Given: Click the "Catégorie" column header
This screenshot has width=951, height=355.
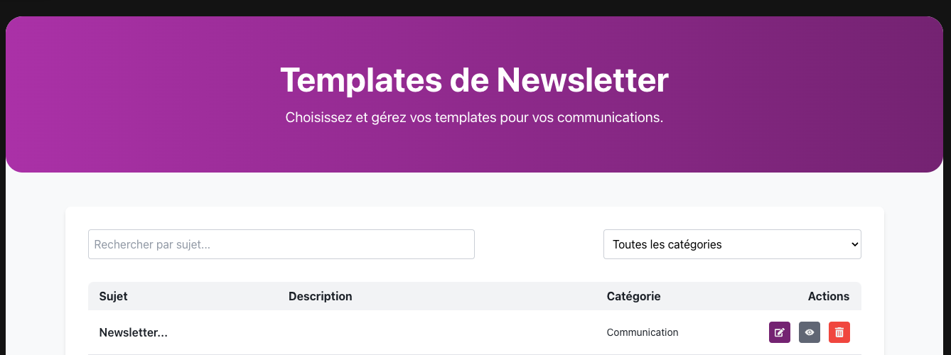Looking at the screenshot, I should pyautogui.click(x=633, y=296).
